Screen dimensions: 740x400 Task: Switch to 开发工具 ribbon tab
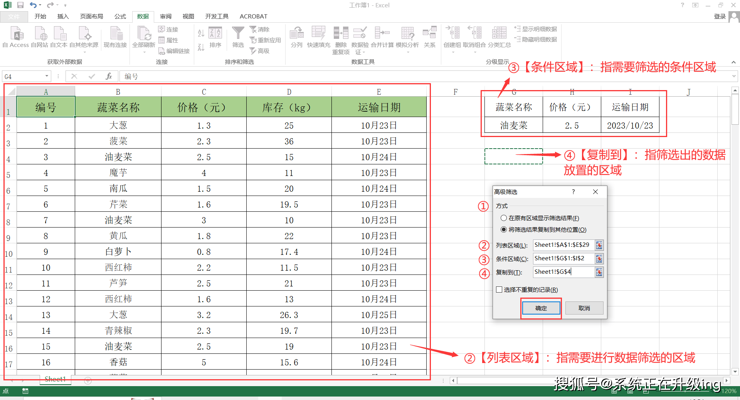(x=217, y=17)
